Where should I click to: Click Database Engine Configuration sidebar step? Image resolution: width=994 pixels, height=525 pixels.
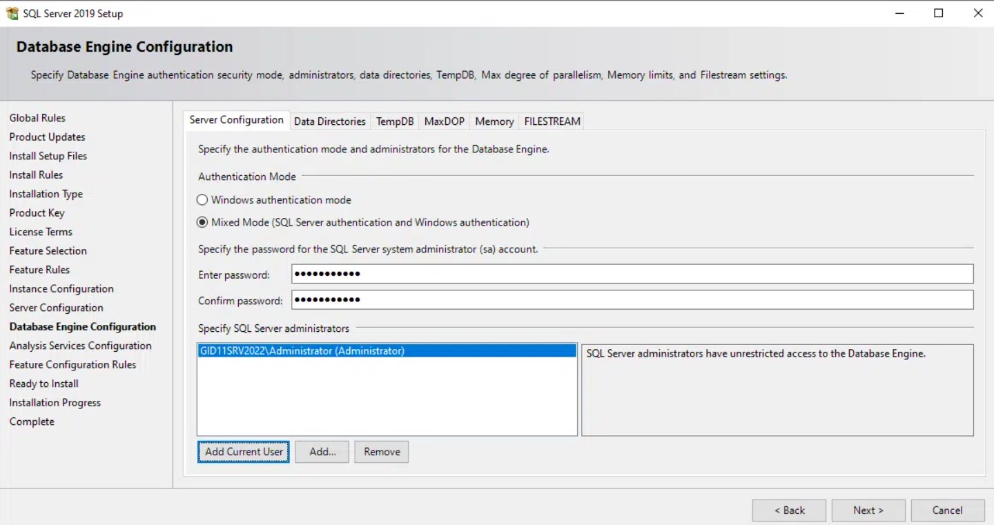tap(83, 327)
